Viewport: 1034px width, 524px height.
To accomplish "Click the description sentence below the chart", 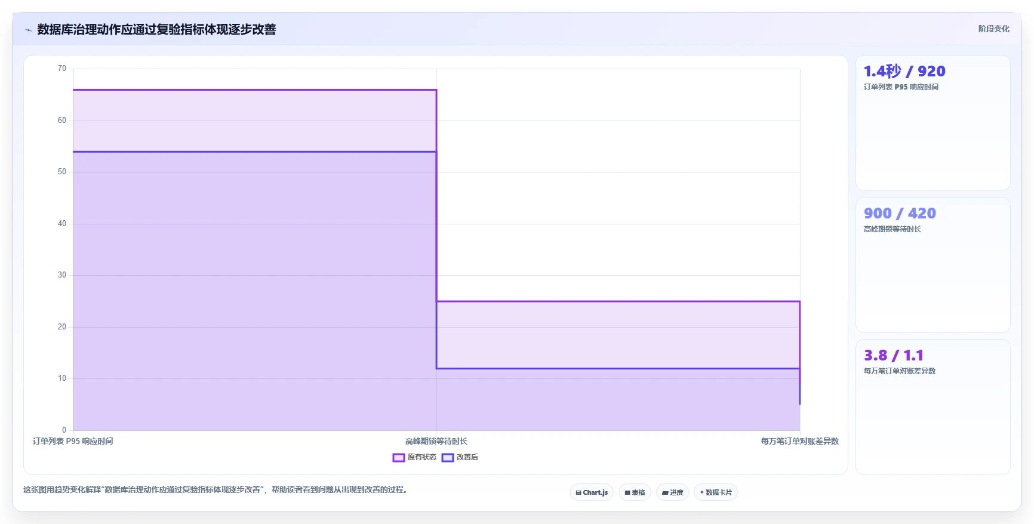I will (x=216, y=489).
